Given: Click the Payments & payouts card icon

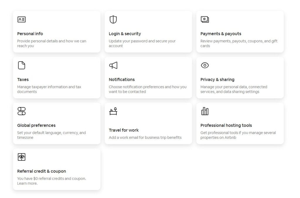Looking at the screenshot, I should [x=205, y=19].
